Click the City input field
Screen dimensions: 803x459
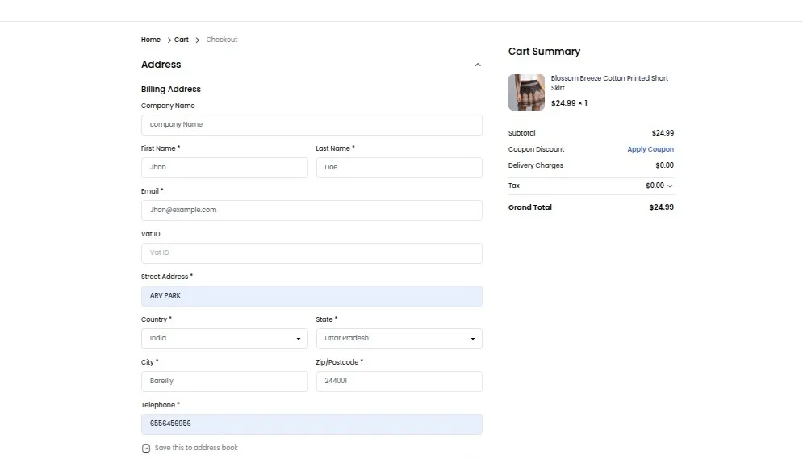pos(224,382)
